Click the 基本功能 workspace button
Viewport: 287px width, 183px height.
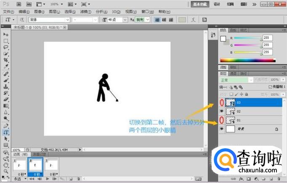(x=200, y=4)
